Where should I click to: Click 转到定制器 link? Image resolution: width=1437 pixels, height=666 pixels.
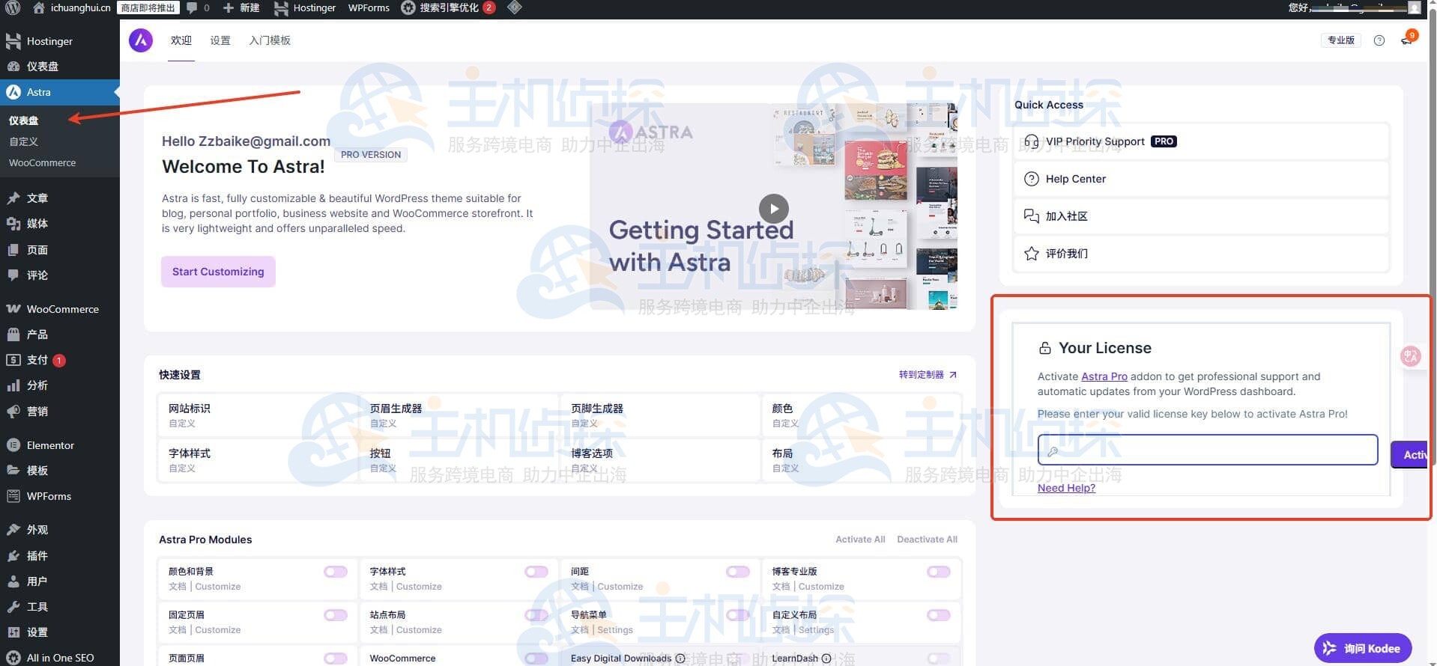point(928,375)
